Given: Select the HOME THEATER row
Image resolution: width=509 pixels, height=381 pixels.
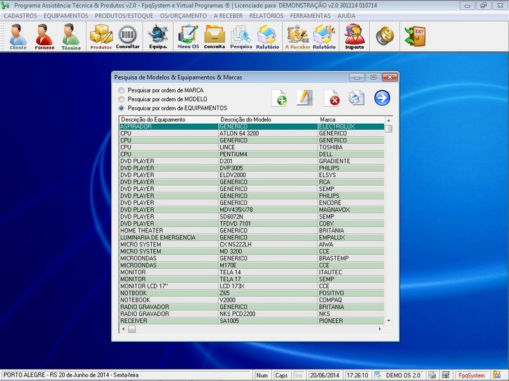Looking at the screenshot, I should click(251, 231).
